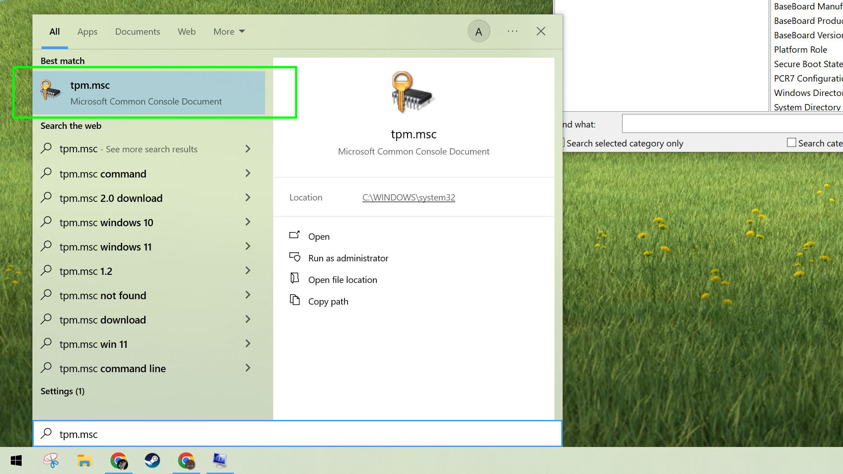This screenshot has height=474, width=843.
Task: Open the three-dot options menu
Action: [512, 32]
